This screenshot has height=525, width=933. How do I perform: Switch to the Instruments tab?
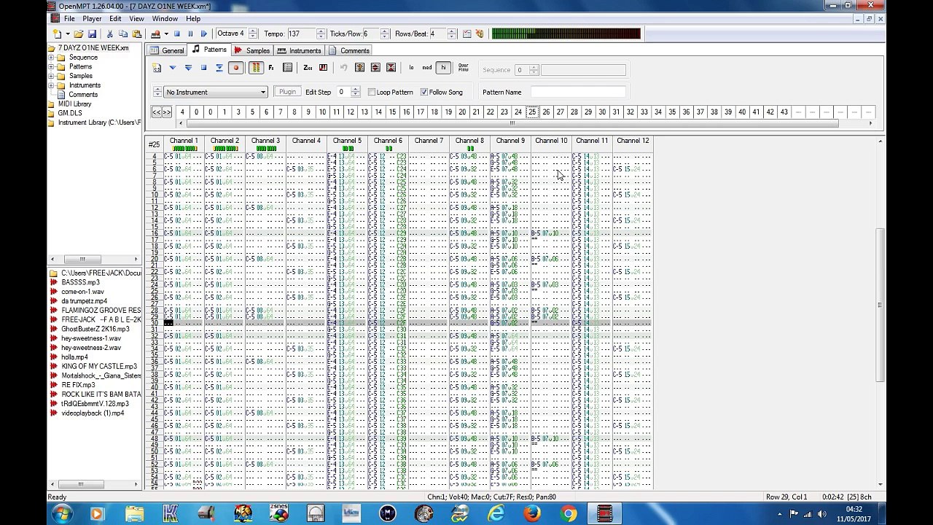click(x=299, y=50)
